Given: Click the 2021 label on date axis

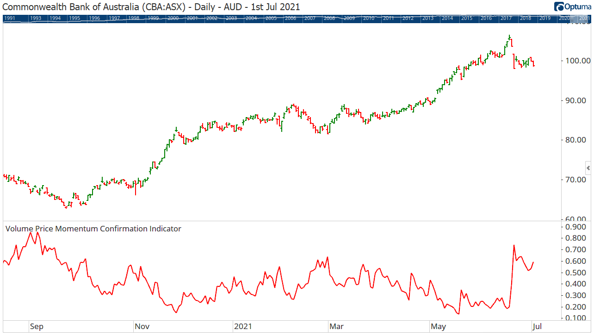Looking at the screenshot, I should point(243,327).
